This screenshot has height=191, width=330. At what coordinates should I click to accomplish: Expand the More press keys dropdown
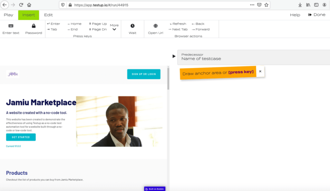(x=114, y=27)
